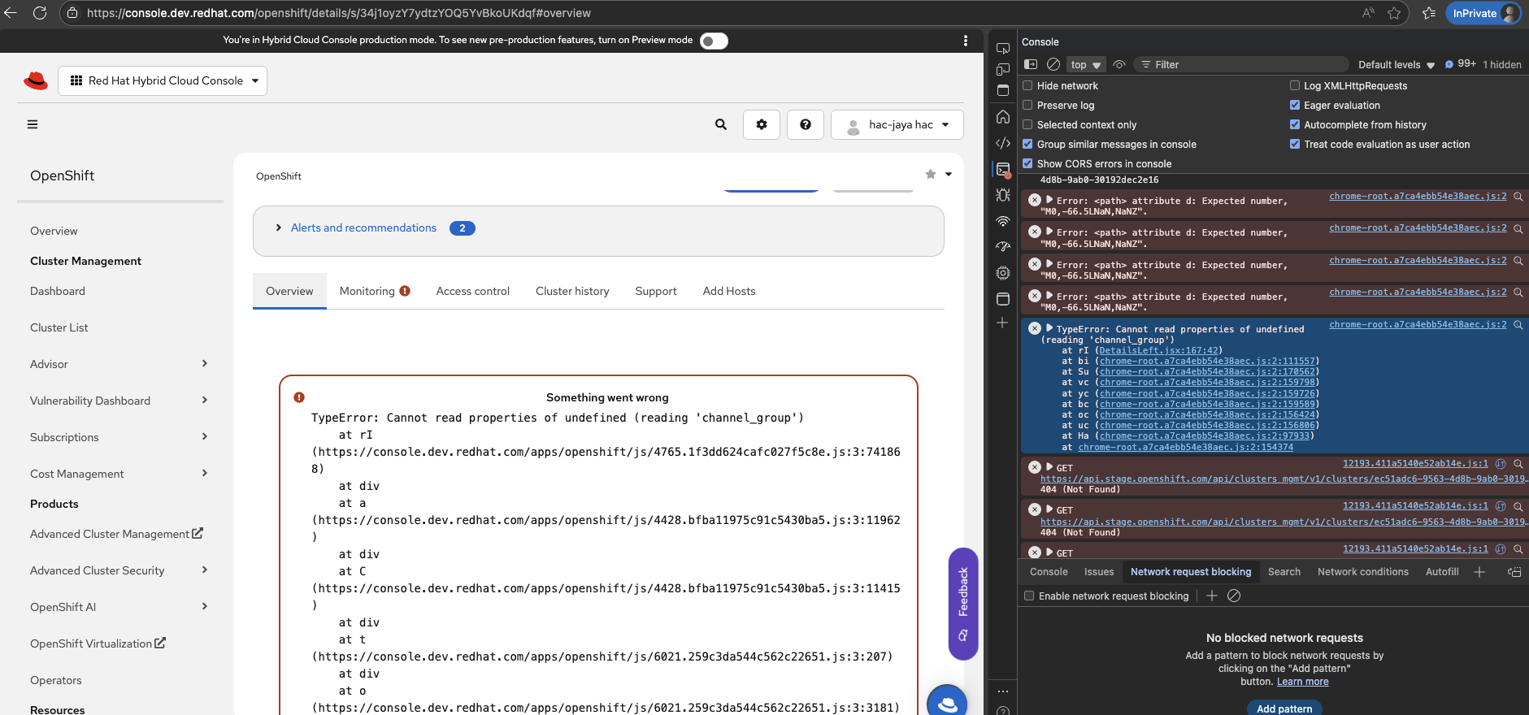Viewport: 1529px width, 715px height.
Task: Clear the DevTools console
Action: pyautogui.click(x=1053, y=64)
